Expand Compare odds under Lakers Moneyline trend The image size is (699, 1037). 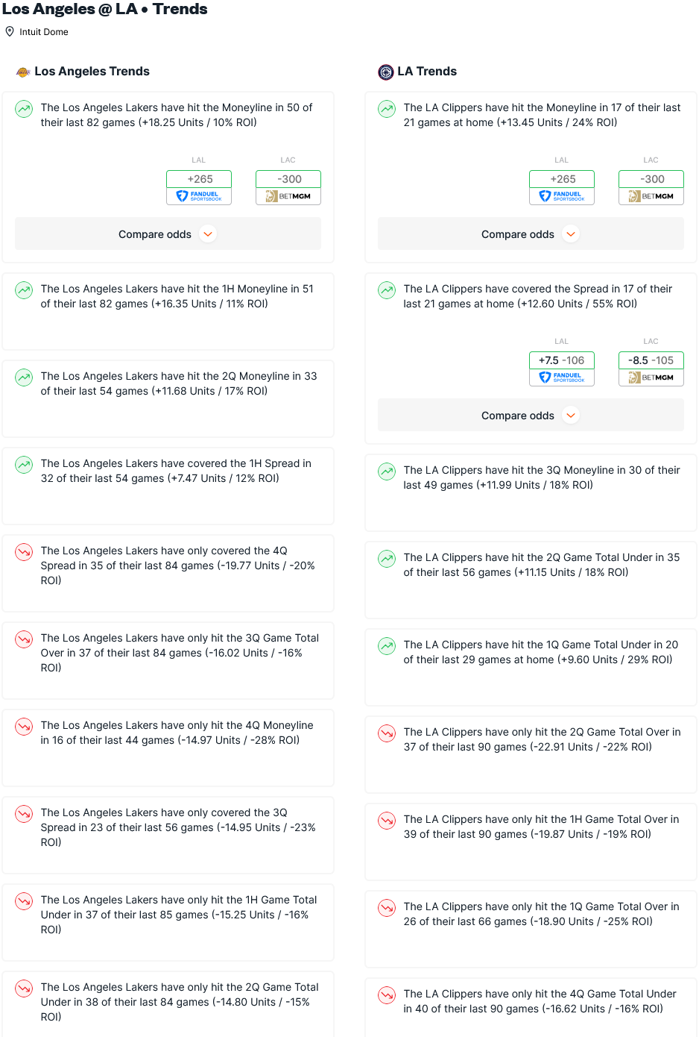168,234
